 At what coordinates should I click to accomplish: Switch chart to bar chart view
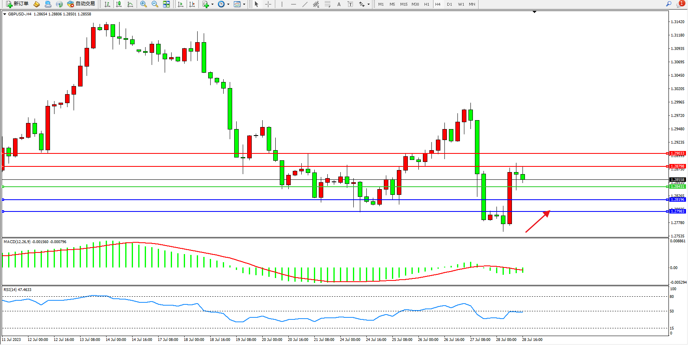[107, 4]
